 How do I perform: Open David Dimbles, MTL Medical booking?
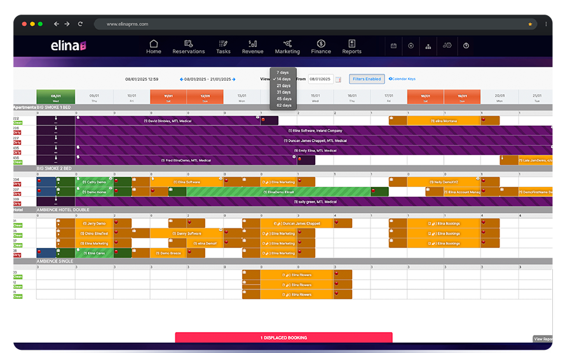pos(168,121)
